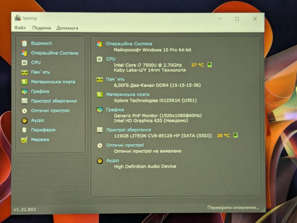The height and width of the screenshot is (223, 297).
Task: Select Відомості in the sidebar
Action: tap(42, 43)
